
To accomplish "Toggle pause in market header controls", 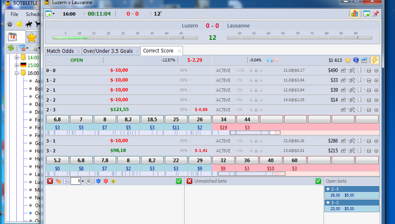I will click(272, 60).
